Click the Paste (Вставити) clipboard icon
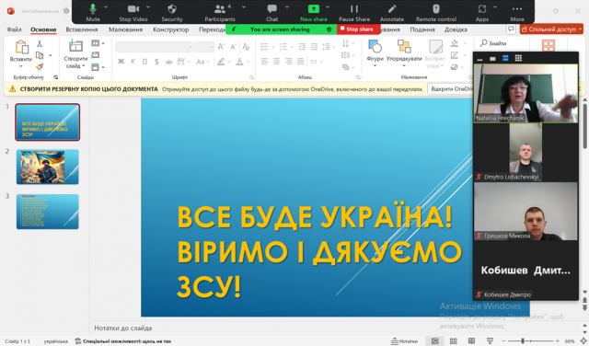 [21, 47]
